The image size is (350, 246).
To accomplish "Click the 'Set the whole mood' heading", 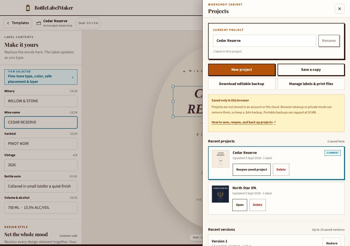I will (26, 235).
